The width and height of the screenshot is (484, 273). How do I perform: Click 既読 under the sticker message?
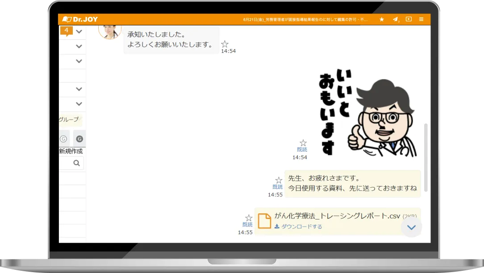click(302, 149)
